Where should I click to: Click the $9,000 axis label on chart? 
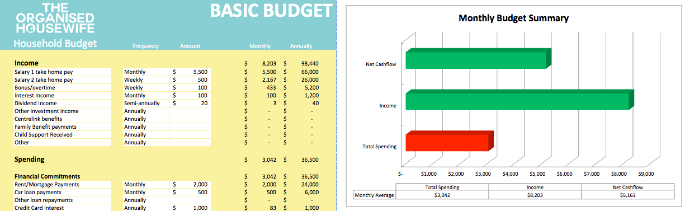pos(646,174)
